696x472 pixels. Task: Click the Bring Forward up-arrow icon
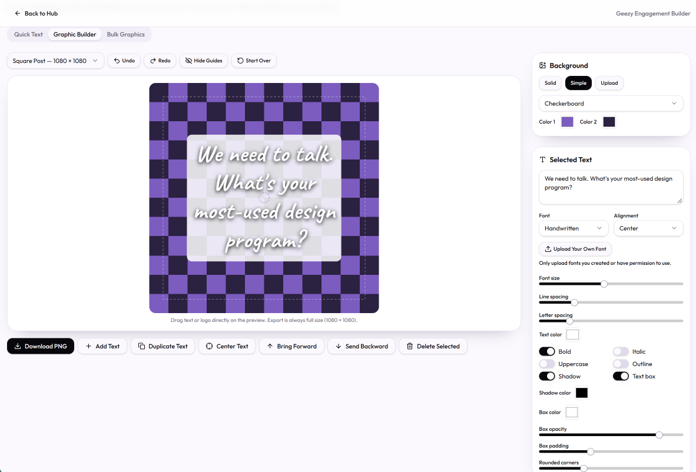coord(270,347)
